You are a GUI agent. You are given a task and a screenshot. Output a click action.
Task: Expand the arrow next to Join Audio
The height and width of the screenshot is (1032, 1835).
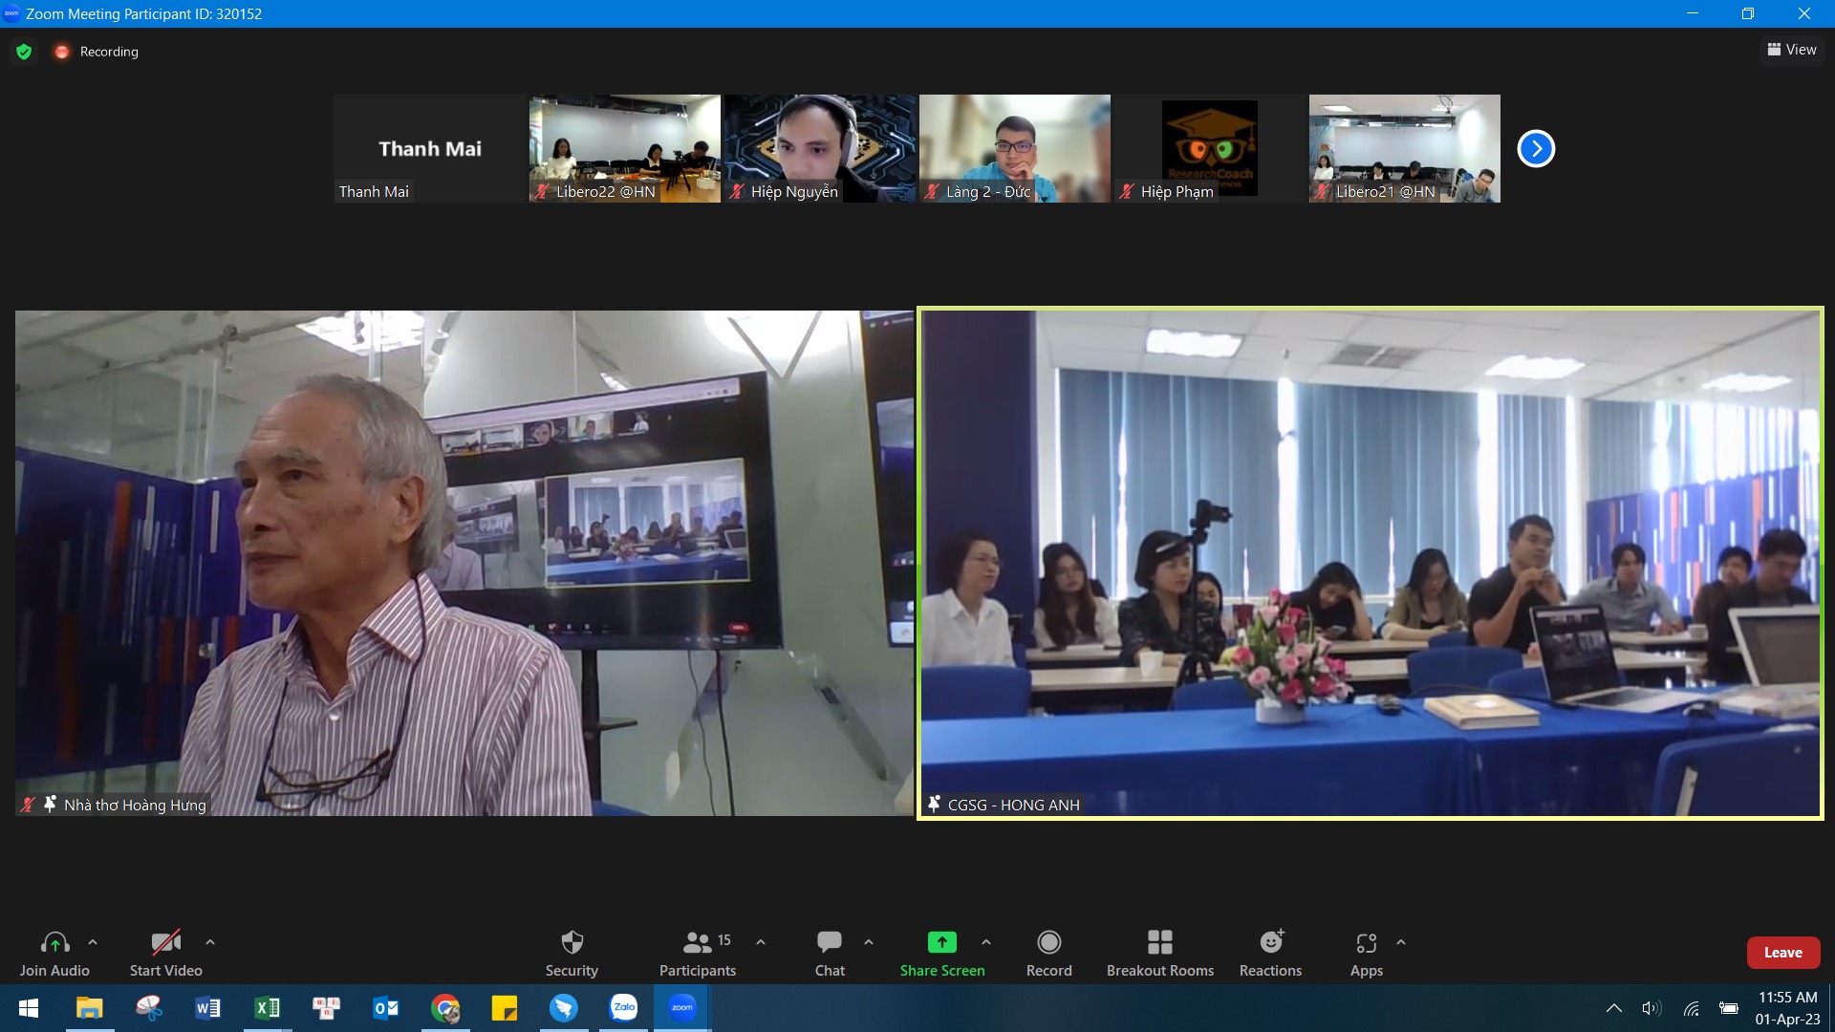[x=93, y=942]
